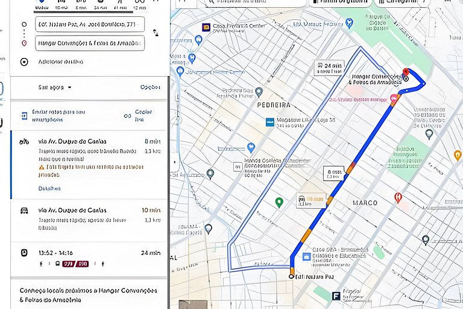Click the PEDREIRA neighborhood label
This screenshot has width=463, height=309.
pos(274,105)
